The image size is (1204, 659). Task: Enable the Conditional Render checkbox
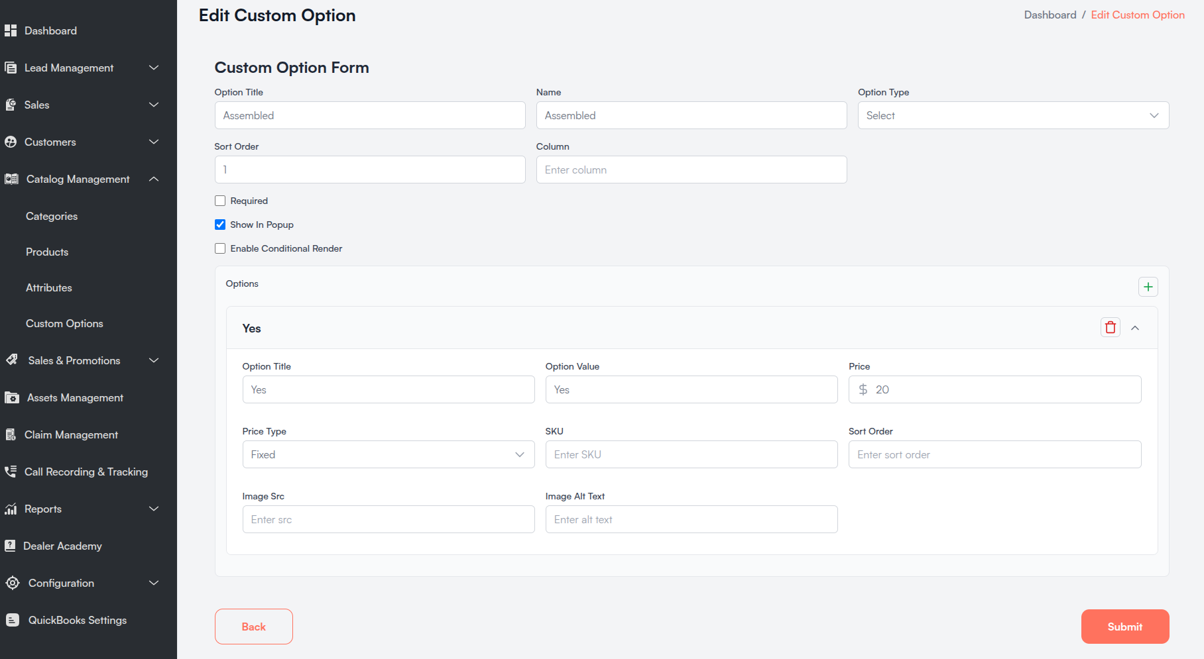(220, 248)
